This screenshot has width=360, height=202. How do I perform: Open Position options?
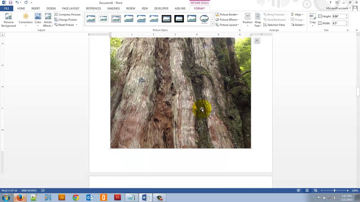(x=247, y=20)
